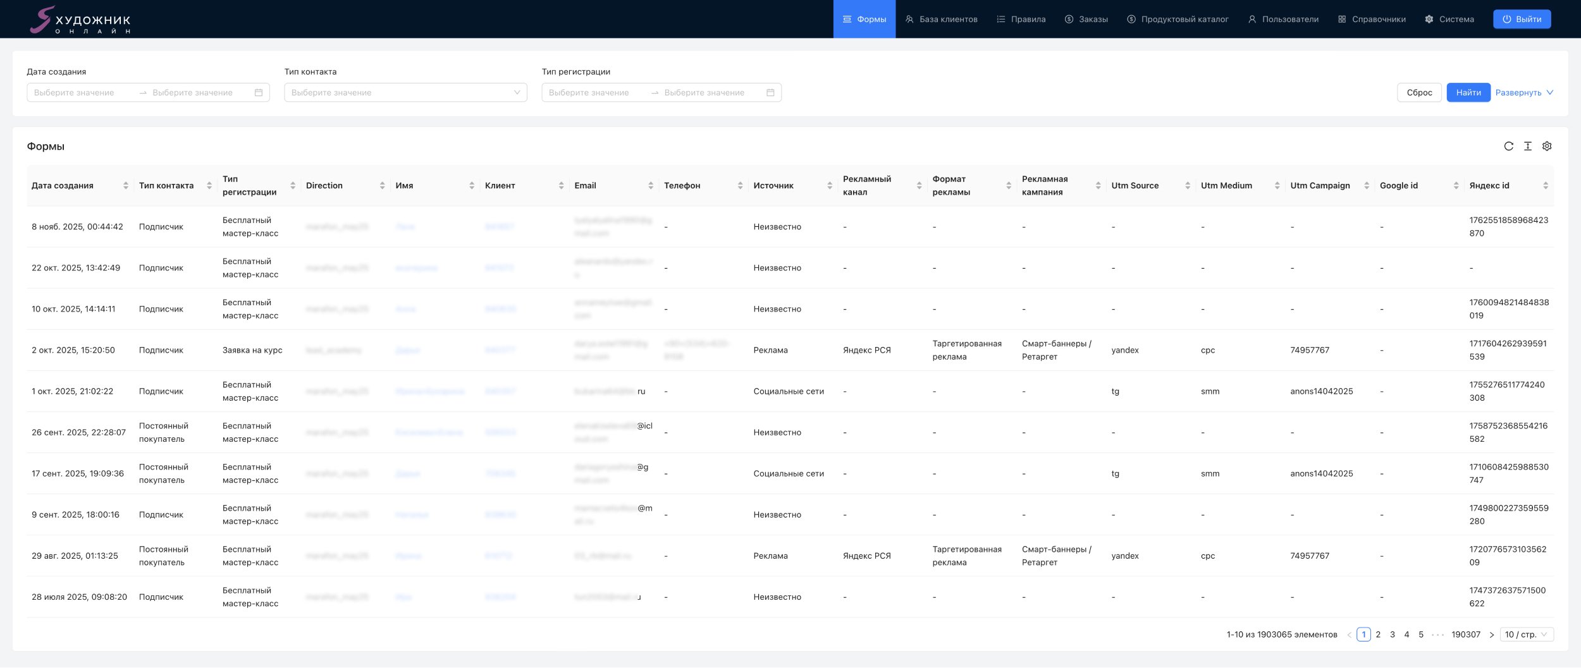Screen dimensions: 1581x668
Task: Log out using Выйти button
Action: click(1522, 20)
